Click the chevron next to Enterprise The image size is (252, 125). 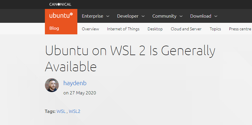click(108, 16)
